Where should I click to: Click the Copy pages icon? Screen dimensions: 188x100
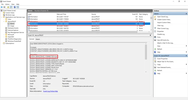click(x=155, y=64)
